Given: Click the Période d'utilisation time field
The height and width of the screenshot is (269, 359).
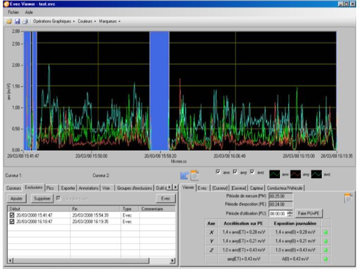Looking at the screenshot, I should (277, 214).
